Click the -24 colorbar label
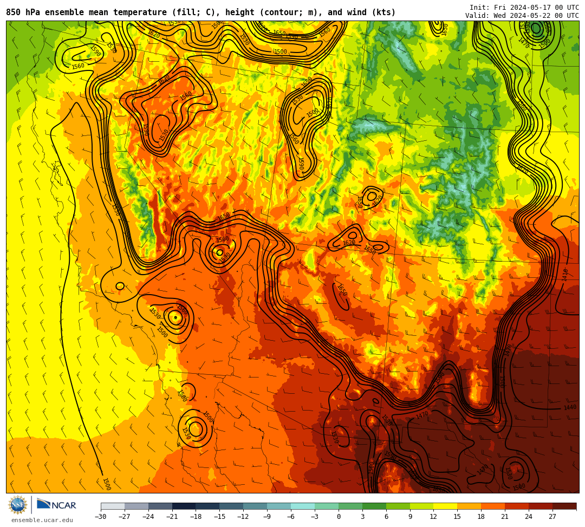 [148, 517]
